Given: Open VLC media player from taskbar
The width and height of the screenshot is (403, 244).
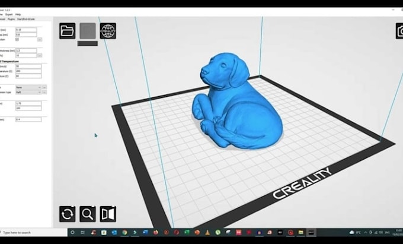Looking at the screenshot, I should click(x=207, y=232).
